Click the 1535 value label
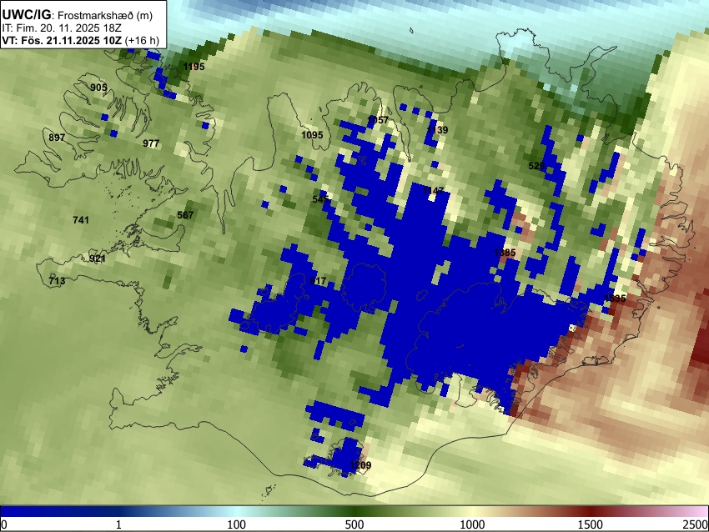This screenshot has width=709, height=532. [615, 299]
